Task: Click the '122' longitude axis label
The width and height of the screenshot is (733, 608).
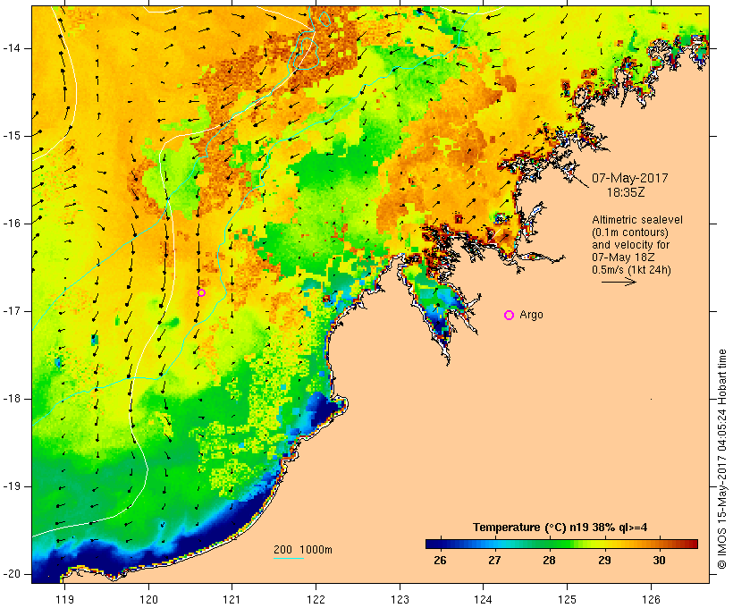Action: coord(316,599)
